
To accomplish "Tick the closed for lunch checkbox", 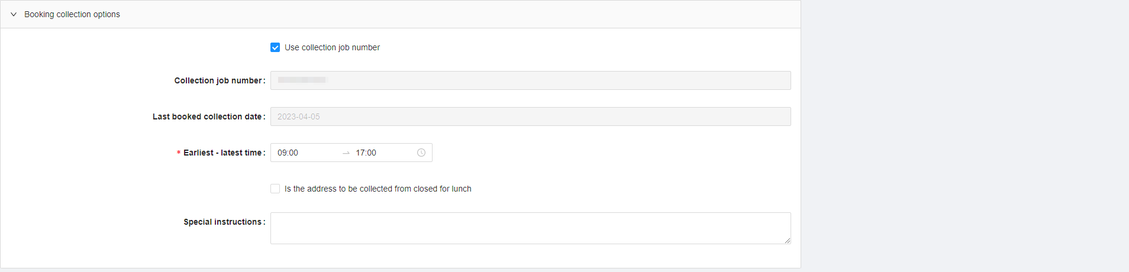I will tap(275, 189).
